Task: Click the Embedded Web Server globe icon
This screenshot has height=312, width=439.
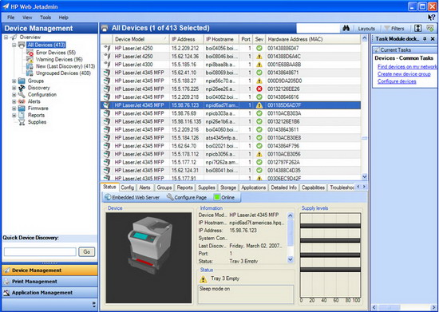Action: 108,197
